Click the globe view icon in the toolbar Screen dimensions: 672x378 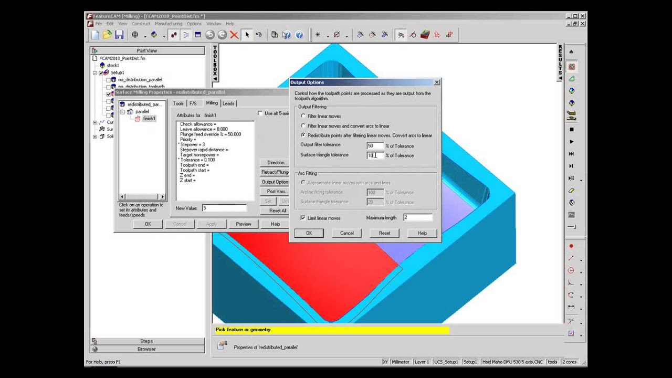[x=135, y=35]
